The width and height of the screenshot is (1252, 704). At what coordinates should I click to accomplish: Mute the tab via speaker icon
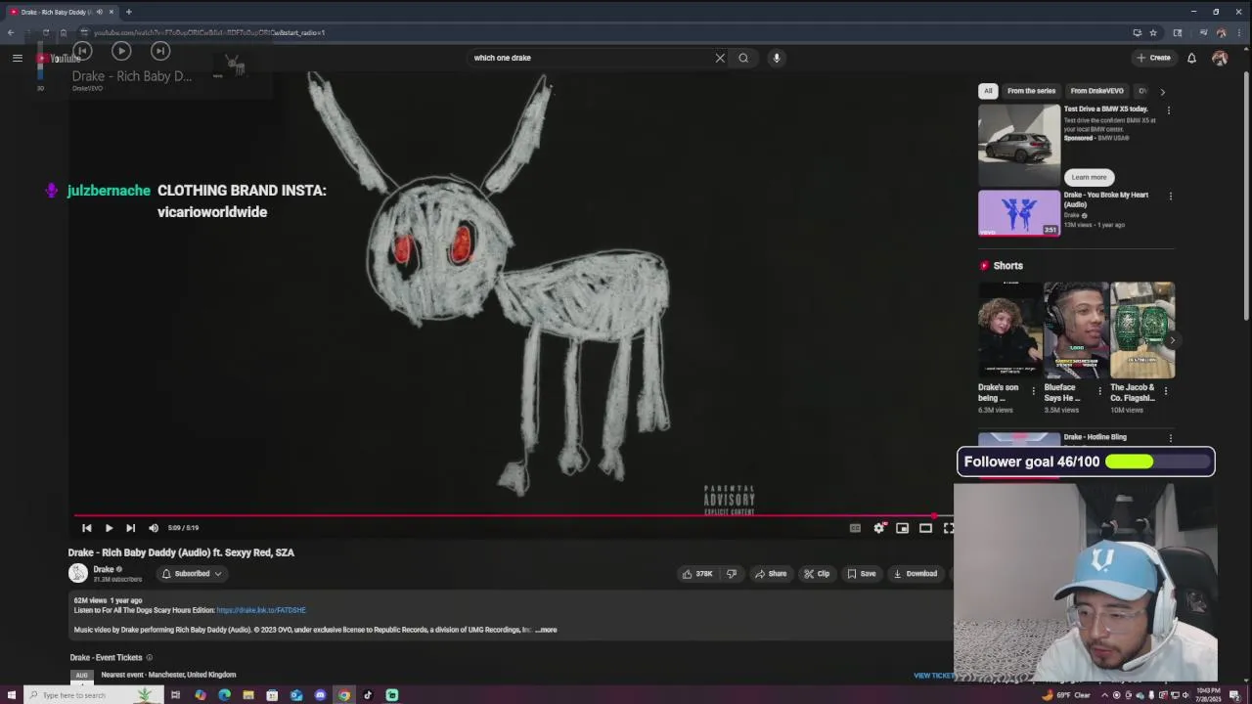[x=99, y=12]
